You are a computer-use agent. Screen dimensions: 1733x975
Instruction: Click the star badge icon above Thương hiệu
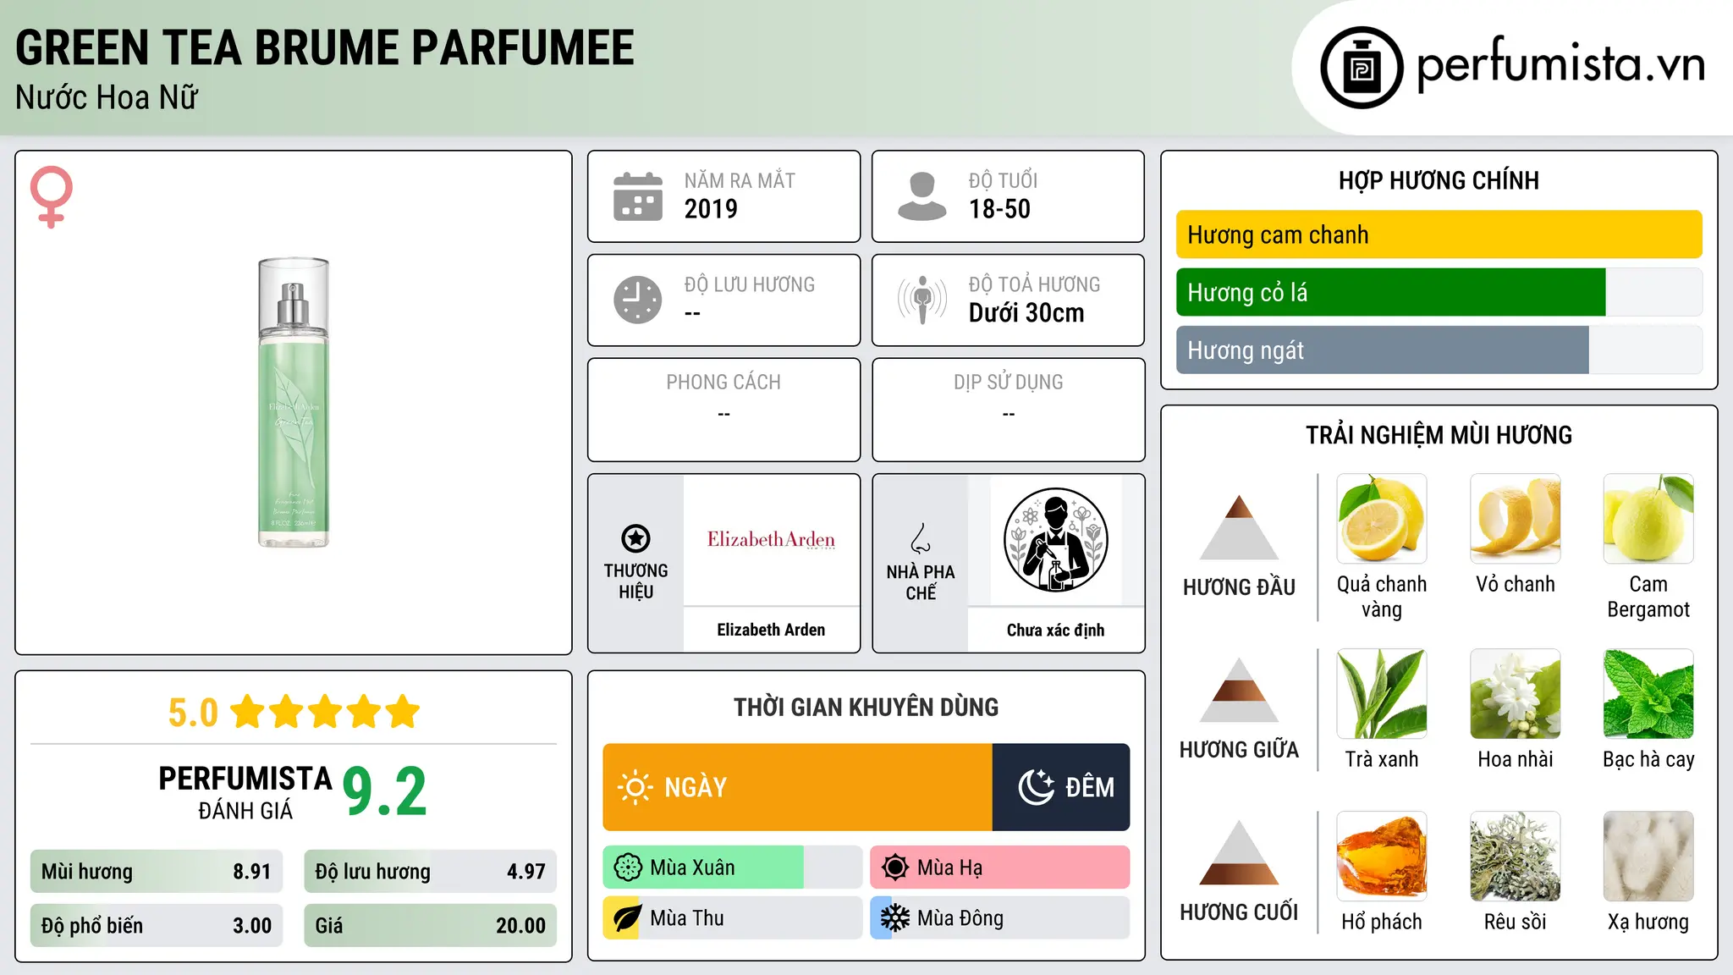pyautogui.click(x=635, y=538)
